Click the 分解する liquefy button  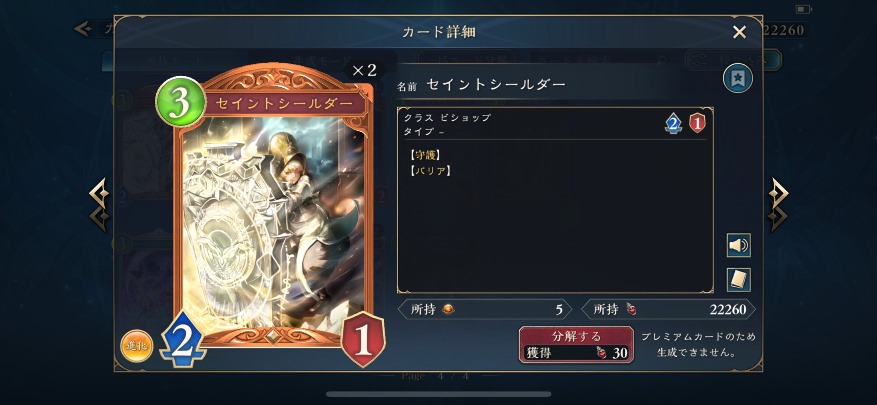tap(576, 345)
